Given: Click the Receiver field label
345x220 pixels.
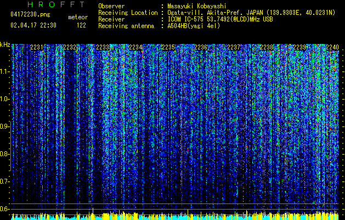Looking at the screenshot, I should pyautogui.click(x=111, y=19).
